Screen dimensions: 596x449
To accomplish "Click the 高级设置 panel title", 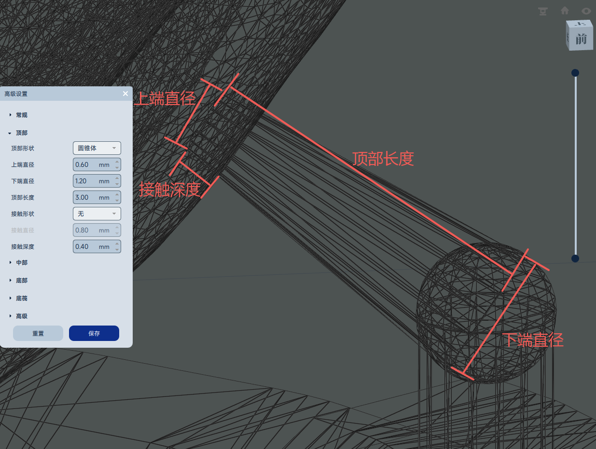I will click(16, 94).
